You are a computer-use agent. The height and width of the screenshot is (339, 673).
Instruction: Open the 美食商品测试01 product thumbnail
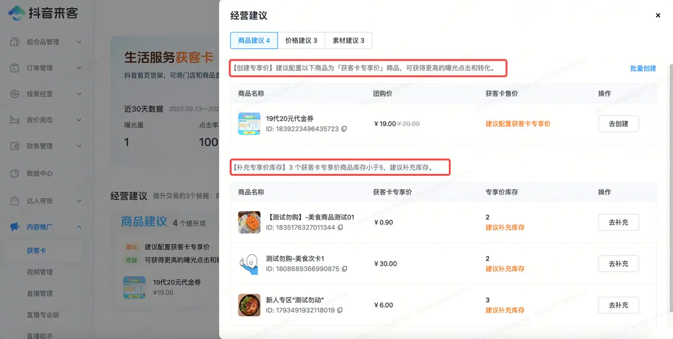click(x=249, y=222)
